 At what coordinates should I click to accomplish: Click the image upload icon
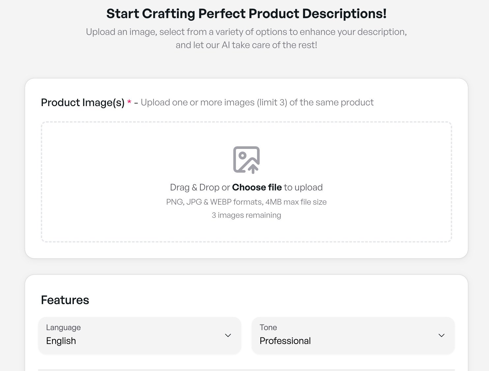(x=246, y=160)
